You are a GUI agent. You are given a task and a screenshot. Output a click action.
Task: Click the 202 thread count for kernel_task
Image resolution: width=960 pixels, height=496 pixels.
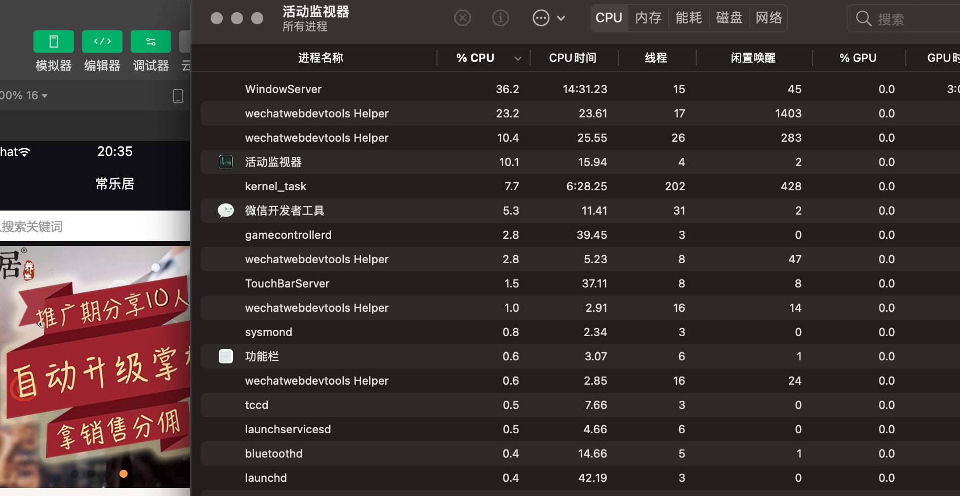tap(675, 186)
